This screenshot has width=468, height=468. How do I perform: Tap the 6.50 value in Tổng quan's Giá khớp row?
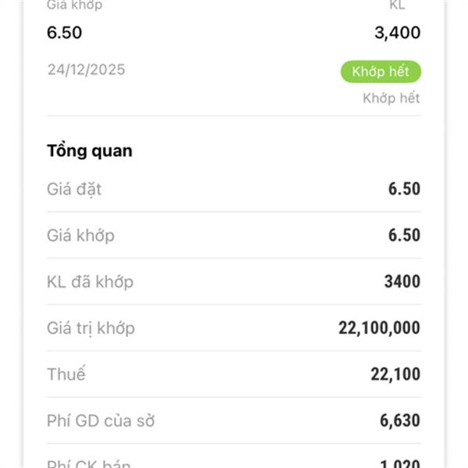[404, 236]
